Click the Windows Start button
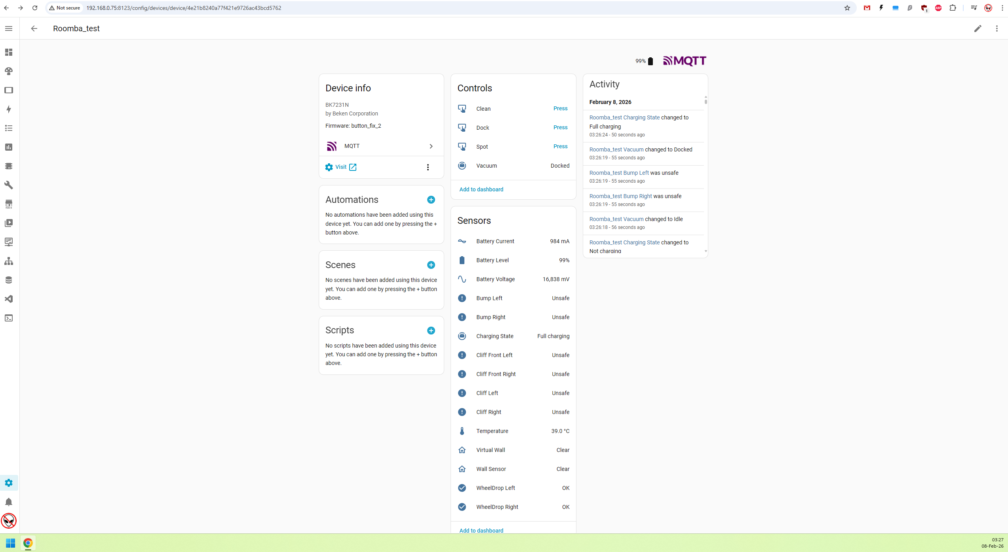The image size is (1008, 552). tap(10, 543)
